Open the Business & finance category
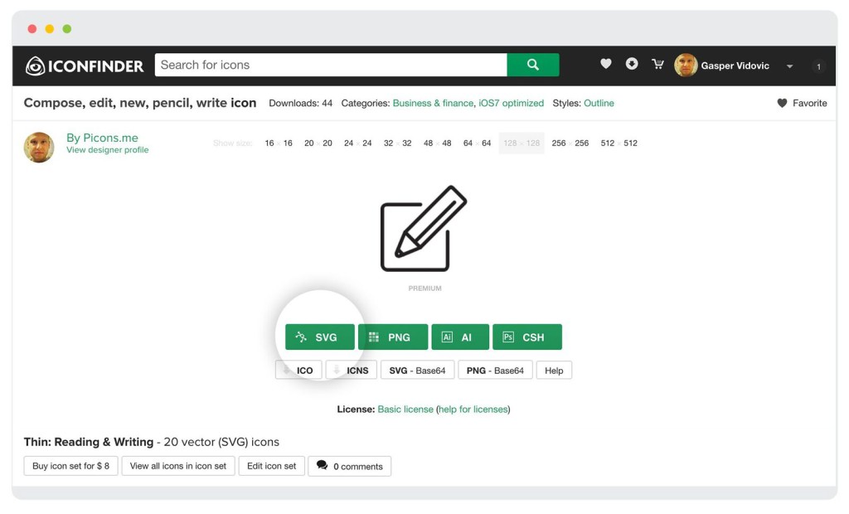Viewport: 849px width, 514px height. tap(431, 103)
